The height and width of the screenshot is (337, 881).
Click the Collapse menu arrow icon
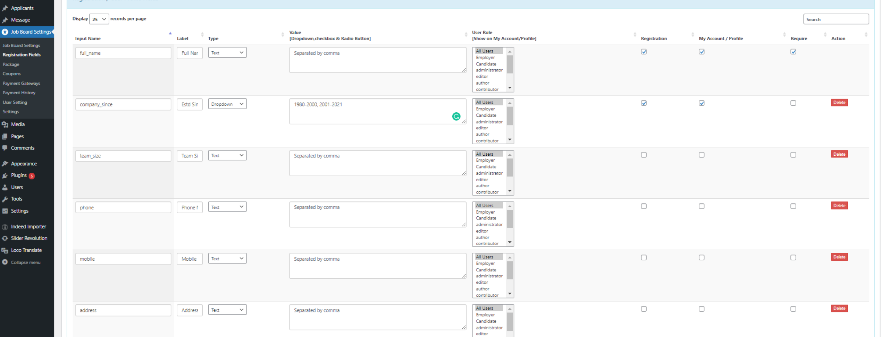pos(5,262)
